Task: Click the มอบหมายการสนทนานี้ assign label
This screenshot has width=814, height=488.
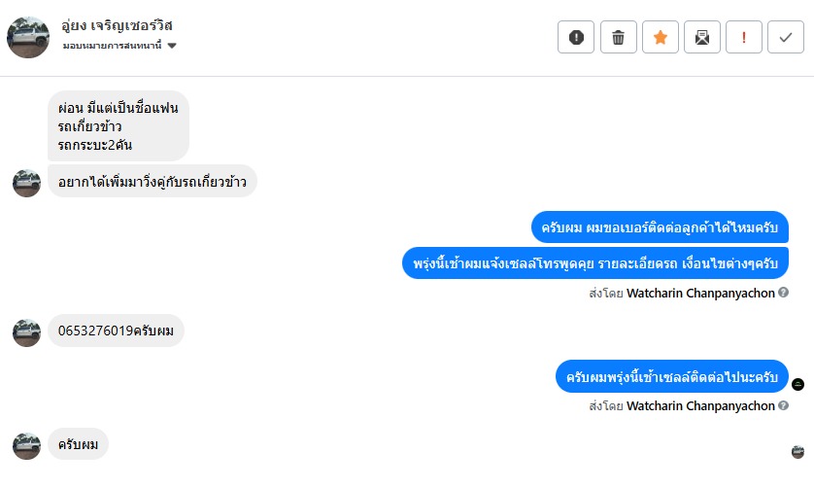Action: (x=113, y=46)
